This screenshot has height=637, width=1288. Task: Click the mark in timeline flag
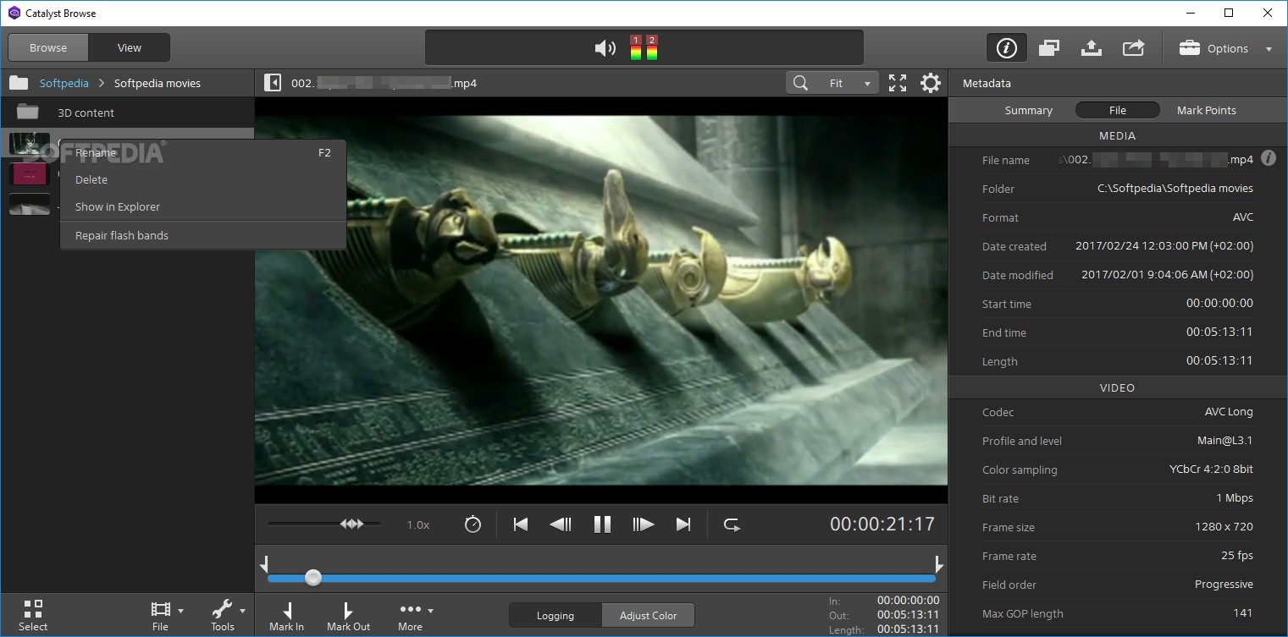pyautogui.click(x=264, y=563)
